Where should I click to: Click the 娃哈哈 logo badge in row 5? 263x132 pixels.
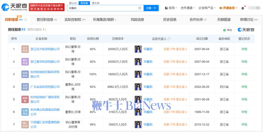(25, 100)
